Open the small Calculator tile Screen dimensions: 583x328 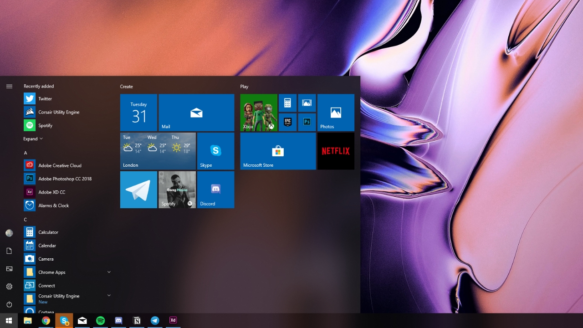(x=287, y=103)
